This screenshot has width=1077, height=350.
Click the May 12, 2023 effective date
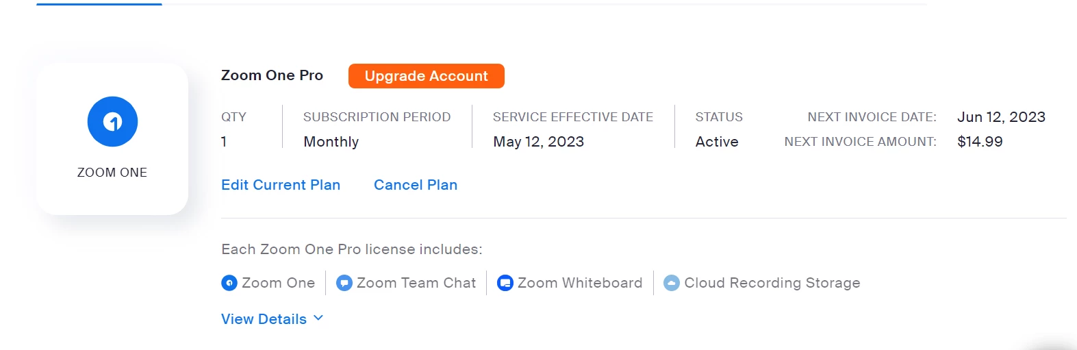pyautogui.click(x=539, y=142)
